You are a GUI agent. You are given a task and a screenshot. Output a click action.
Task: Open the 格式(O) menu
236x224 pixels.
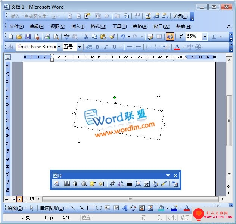(x=98, y=27)
